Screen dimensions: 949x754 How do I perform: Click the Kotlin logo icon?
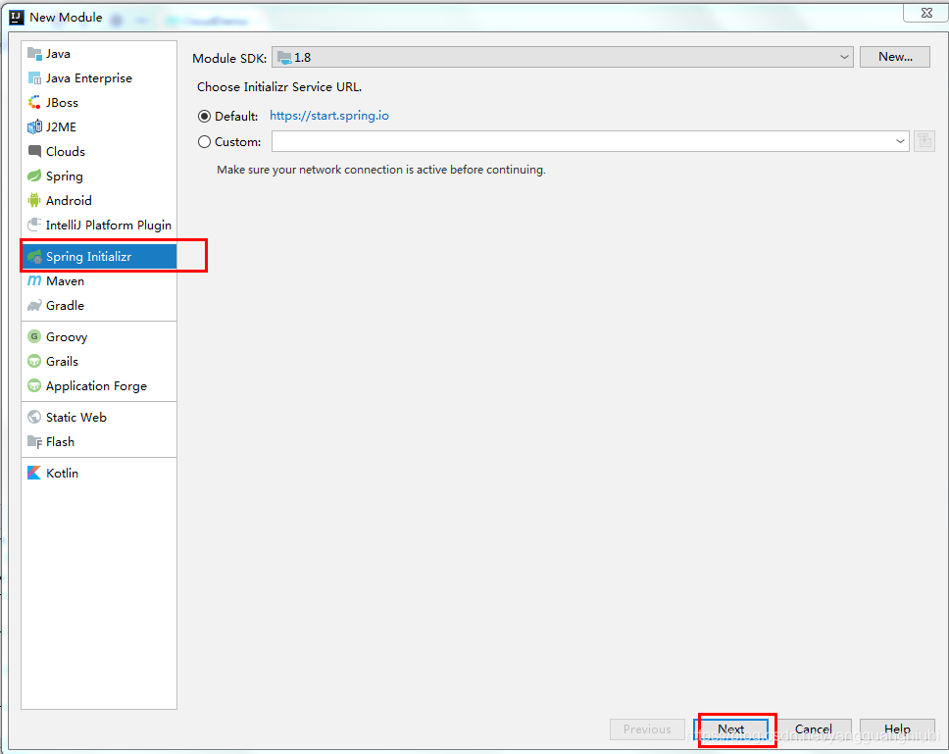(x=34, y=474)
